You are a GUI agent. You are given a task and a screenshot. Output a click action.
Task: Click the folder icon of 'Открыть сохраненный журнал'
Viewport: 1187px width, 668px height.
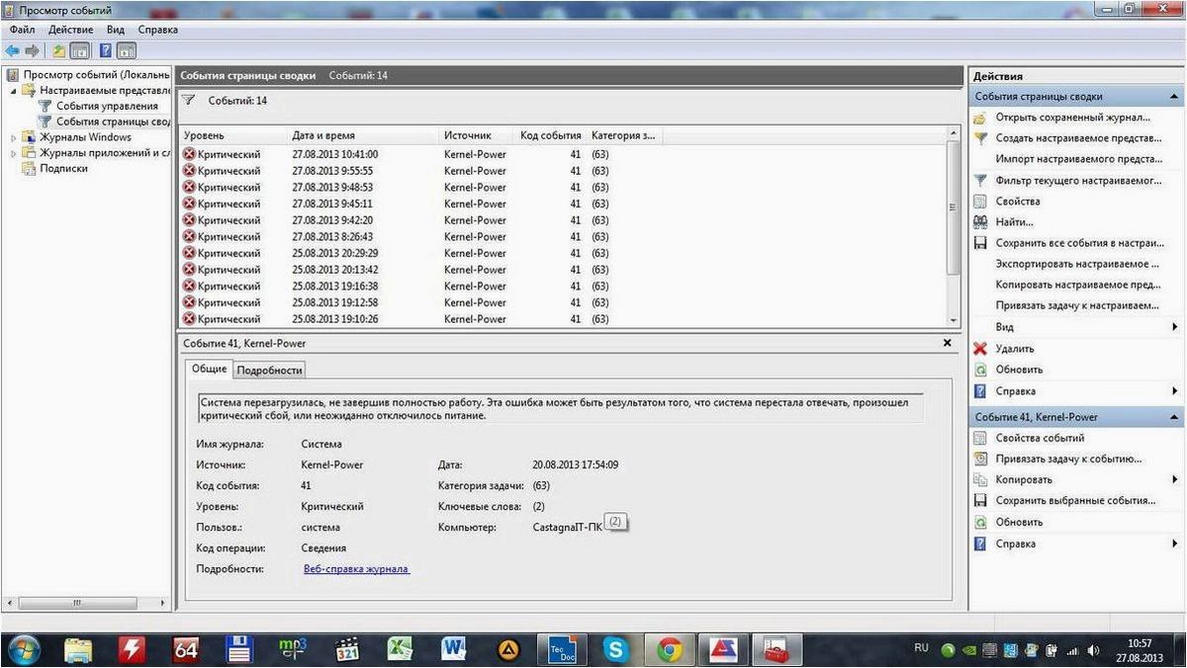pos(980,118)
